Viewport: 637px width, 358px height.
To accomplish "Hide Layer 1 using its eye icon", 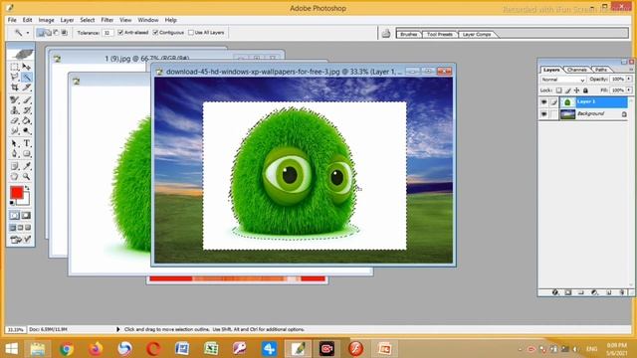I will tap(544, 101).
